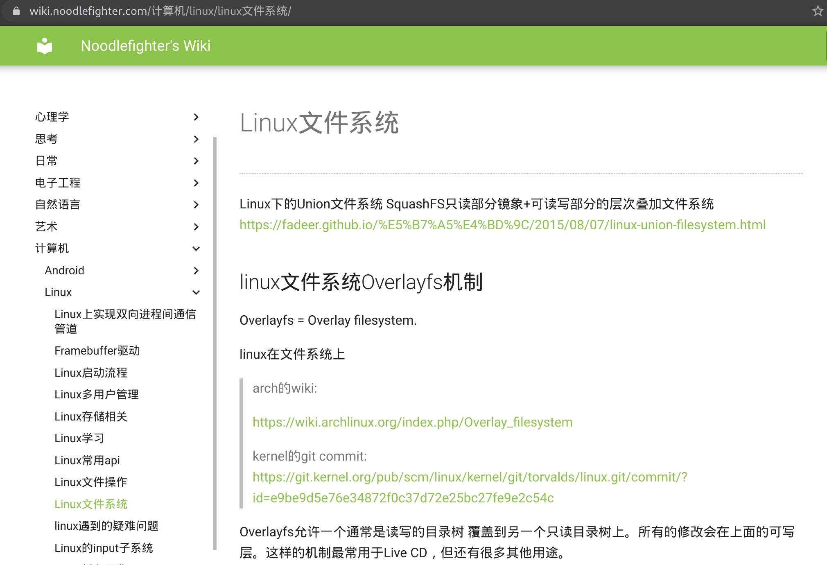Expand the 电子工程 category arrow
Screen dimensions: 827x565
click(x=196, y=183)
